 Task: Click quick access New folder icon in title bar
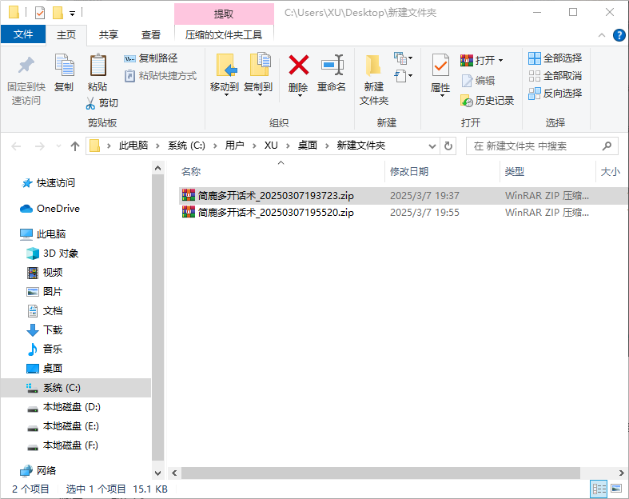pyautogui.click(x=58, y=14)
